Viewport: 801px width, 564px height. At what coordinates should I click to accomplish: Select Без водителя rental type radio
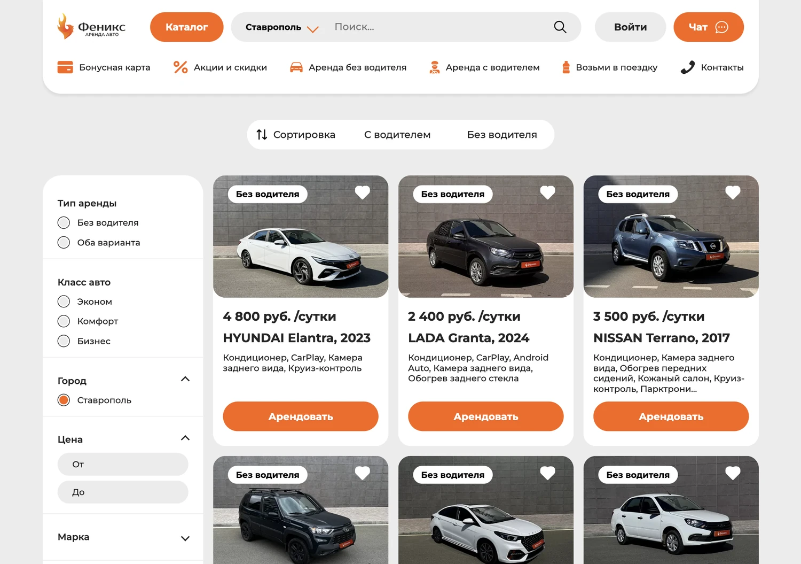(64, 222)
